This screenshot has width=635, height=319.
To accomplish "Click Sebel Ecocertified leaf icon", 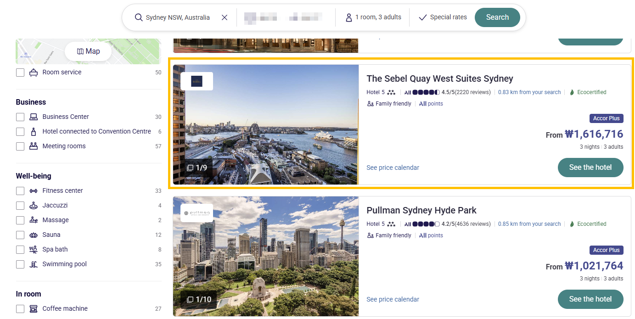I will click(x=572, y=92).
